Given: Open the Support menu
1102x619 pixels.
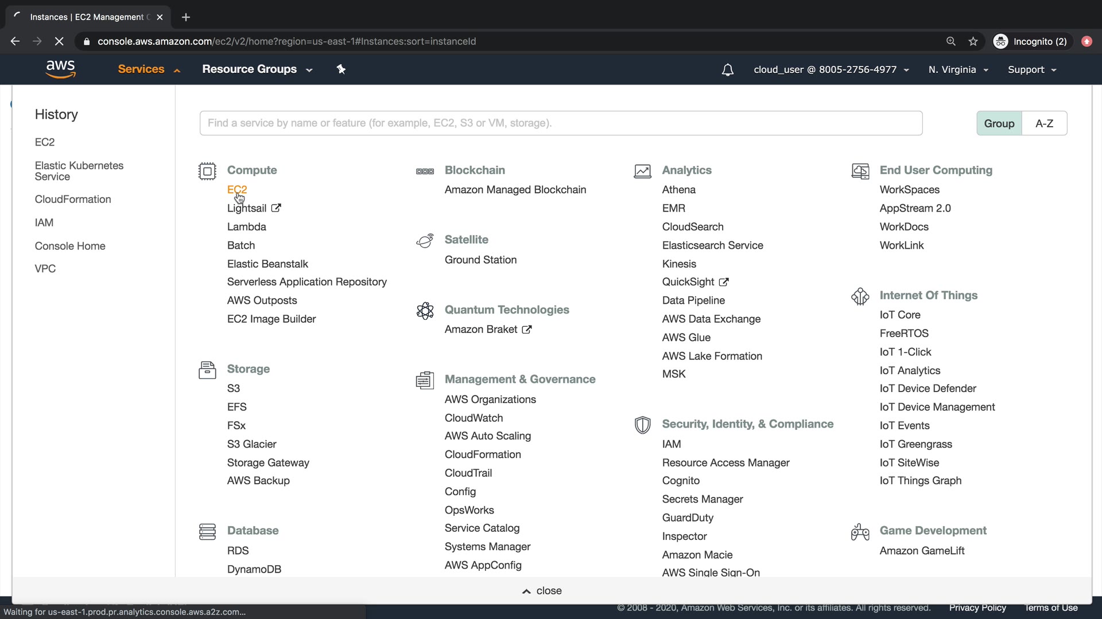Looking at the screenshot, I should click(x=1031, y=69).
